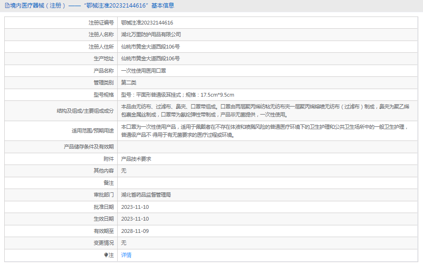Screen dimensions: 423x264
Task: Click approval department 湖北省药品监督管理局
Action: [x=146, y=195]
